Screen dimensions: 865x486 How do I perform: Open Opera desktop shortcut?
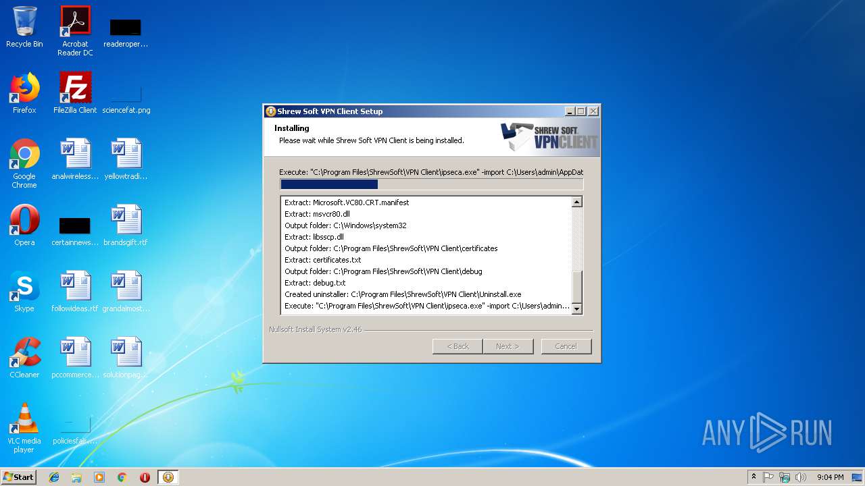pyautogui.click(x=24, y=225)
